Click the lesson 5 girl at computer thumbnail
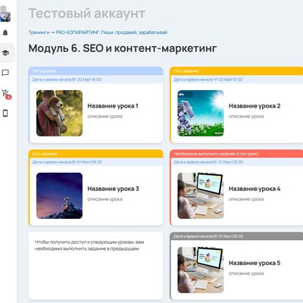Image resolution: width=303 pixels, height=303 pixels. pyautogui.click(x=201, y=270)
